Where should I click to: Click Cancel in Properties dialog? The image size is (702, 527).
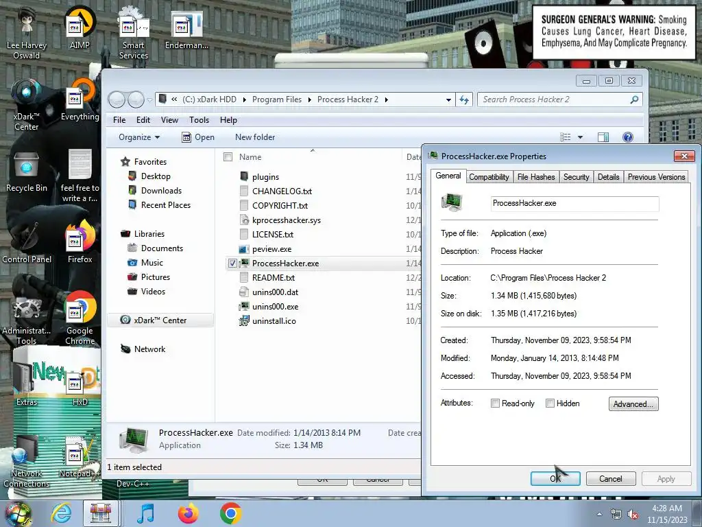pos(611,478)
